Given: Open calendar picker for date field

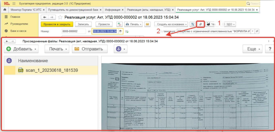Looking at the screenshot, I should click(120, 31).
